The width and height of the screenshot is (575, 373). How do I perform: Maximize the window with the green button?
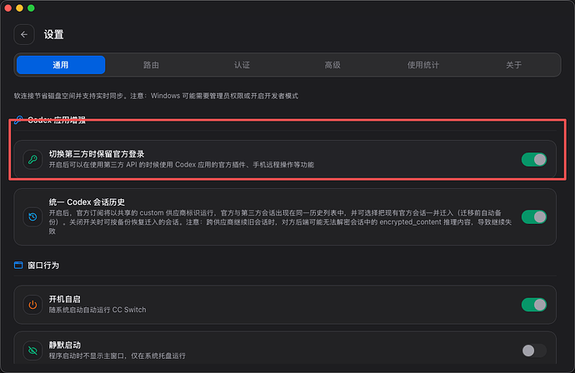31,8
